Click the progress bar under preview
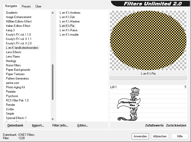Image resolution: width=191 pixels, height=142 pixels. 148,78
